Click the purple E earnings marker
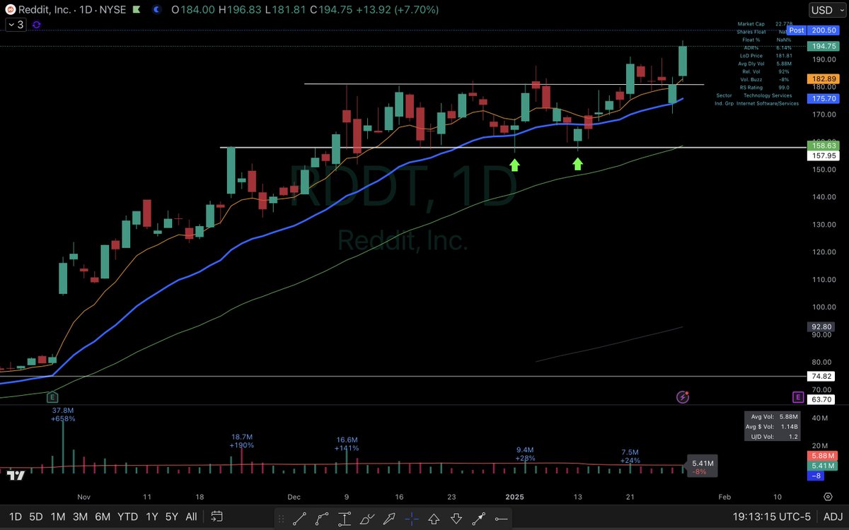This screenshot has height=530, width=849. point(798,397)
